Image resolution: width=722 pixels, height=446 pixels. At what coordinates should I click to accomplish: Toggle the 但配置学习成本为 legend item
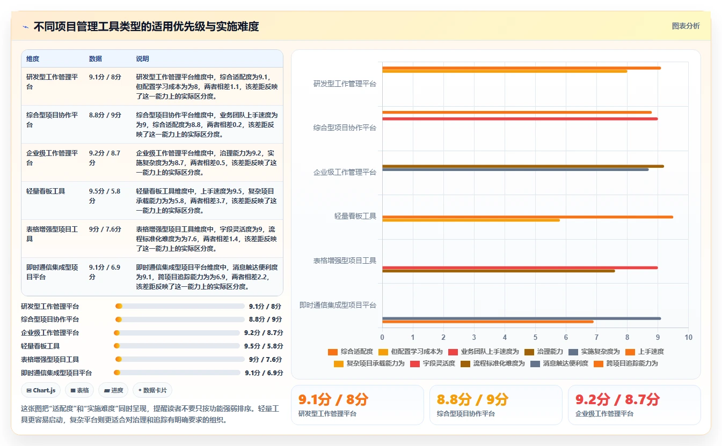[x=410, y=352]
